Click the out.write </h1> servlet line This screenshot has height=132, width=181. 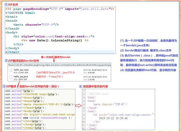24,121
